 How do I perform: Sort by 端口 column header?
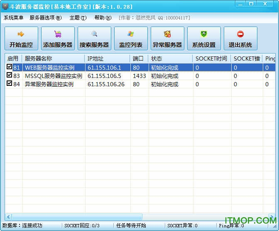[139, 58]
